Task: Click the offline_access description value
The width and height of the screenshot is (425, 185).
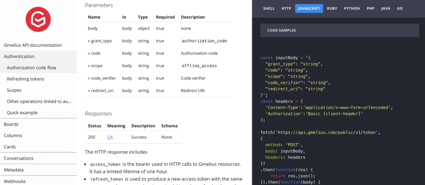Action: [x=199, y=66]
